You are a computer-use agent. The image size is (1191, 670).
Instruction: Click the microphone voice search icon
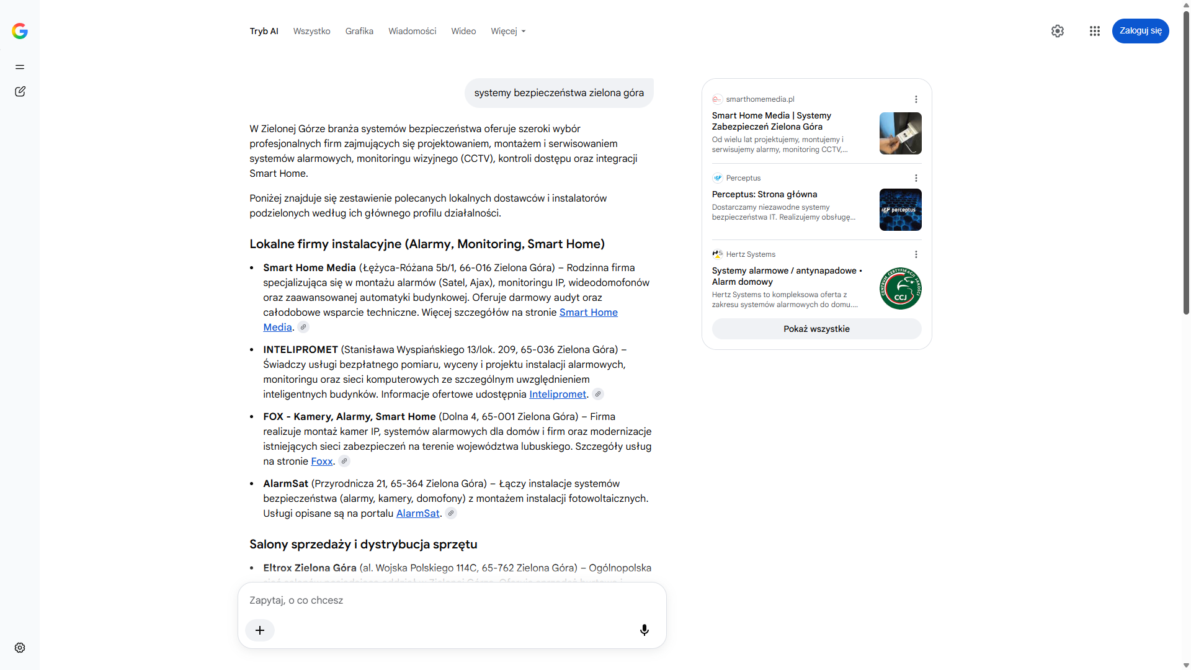[645, 630]
